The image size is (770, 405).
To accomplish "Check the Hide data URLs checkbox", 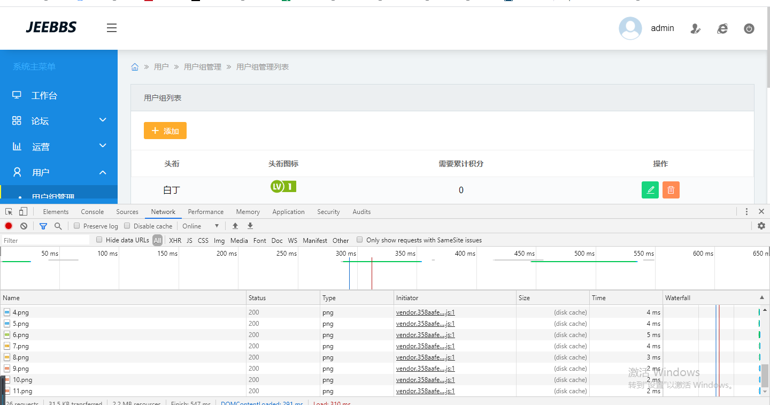I will point(99,240).
